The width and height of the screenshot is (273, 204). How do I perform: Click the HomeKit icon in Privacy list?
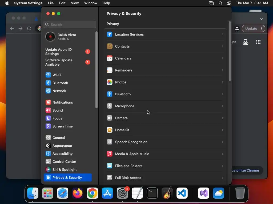point(110,130)
